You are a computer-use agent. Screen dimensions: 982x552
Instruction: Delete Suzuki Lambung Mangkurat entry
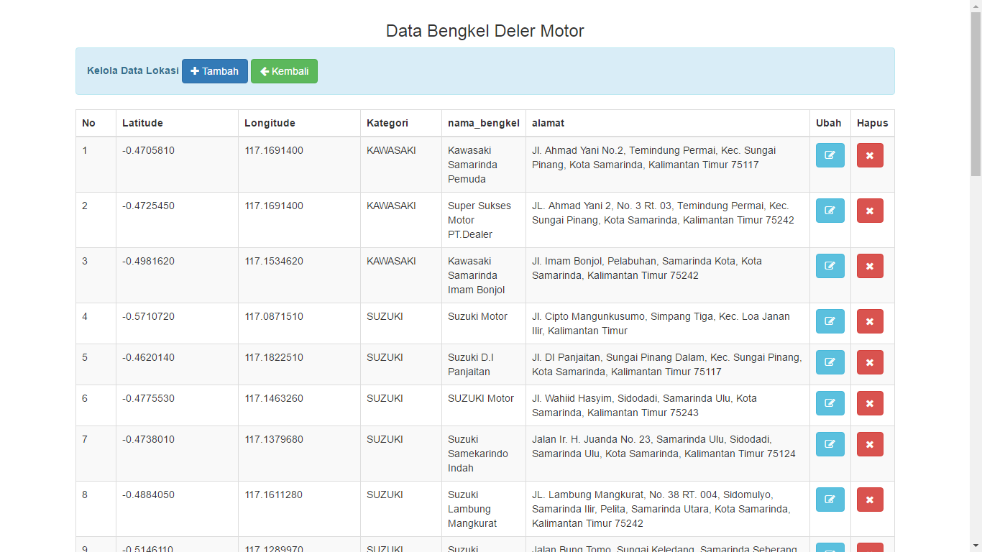point(870,500)
